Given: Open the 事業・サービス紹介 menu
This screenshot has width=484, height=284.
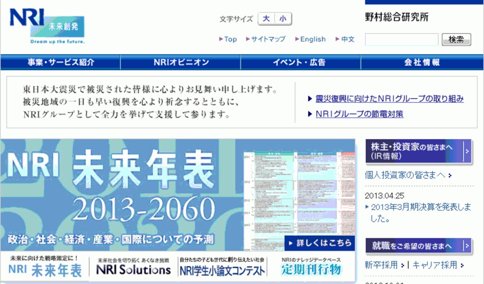Looking at the screenshot, I should click(x=60, y=62).
